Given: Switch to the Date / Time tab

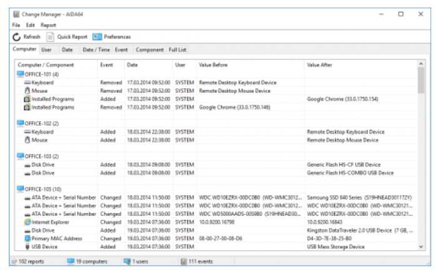Looking at the screenshot, I should pos(96,50).
